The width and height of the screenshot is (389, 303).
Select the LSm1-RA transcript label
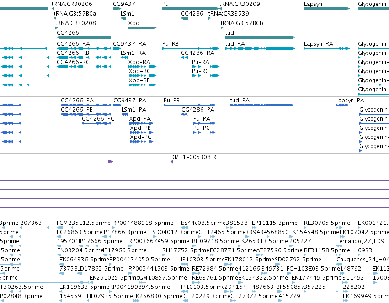[133, 53]
